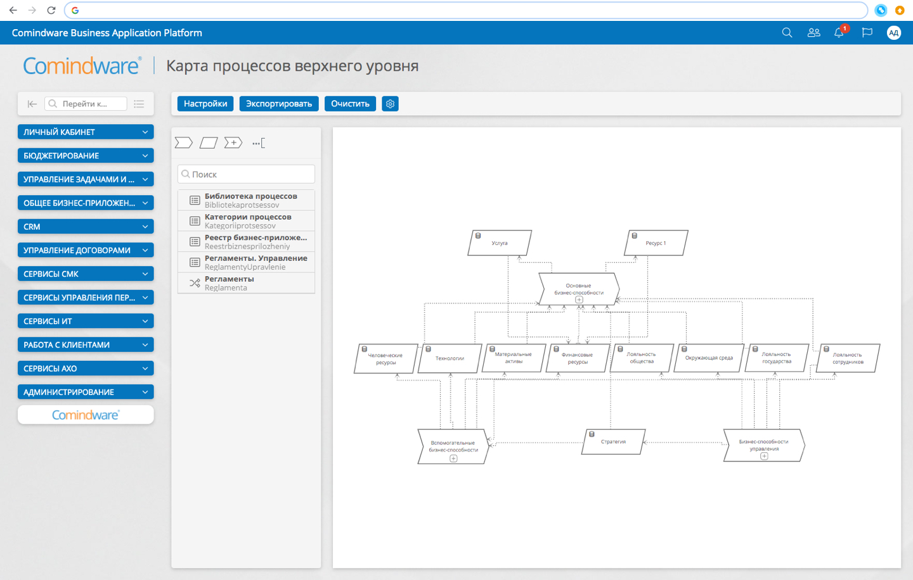The width and height of the screenshot is (913, 580).
Task: Expand СЕРВИСЫ АХО section
Action: click(86, 369)
